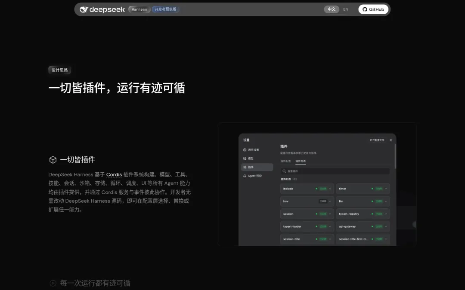Click the Agent 预设 sidebar icon
465x290 pixels.
click(245, 176)
